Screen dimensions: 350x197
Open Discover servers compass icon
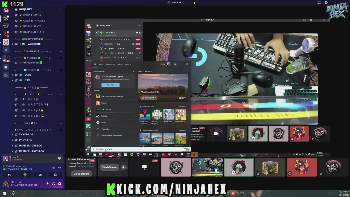tap(6, 75)
